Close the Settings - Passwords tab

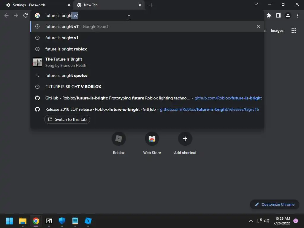pyautogui.click(x=69, y=5)
